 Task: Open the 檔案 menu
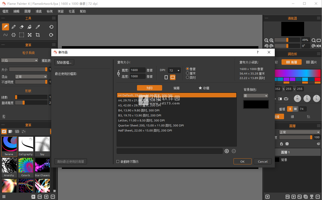coord(5,11)
